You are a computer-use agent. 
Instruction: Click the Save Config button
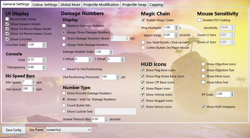(x=14, y=130)
